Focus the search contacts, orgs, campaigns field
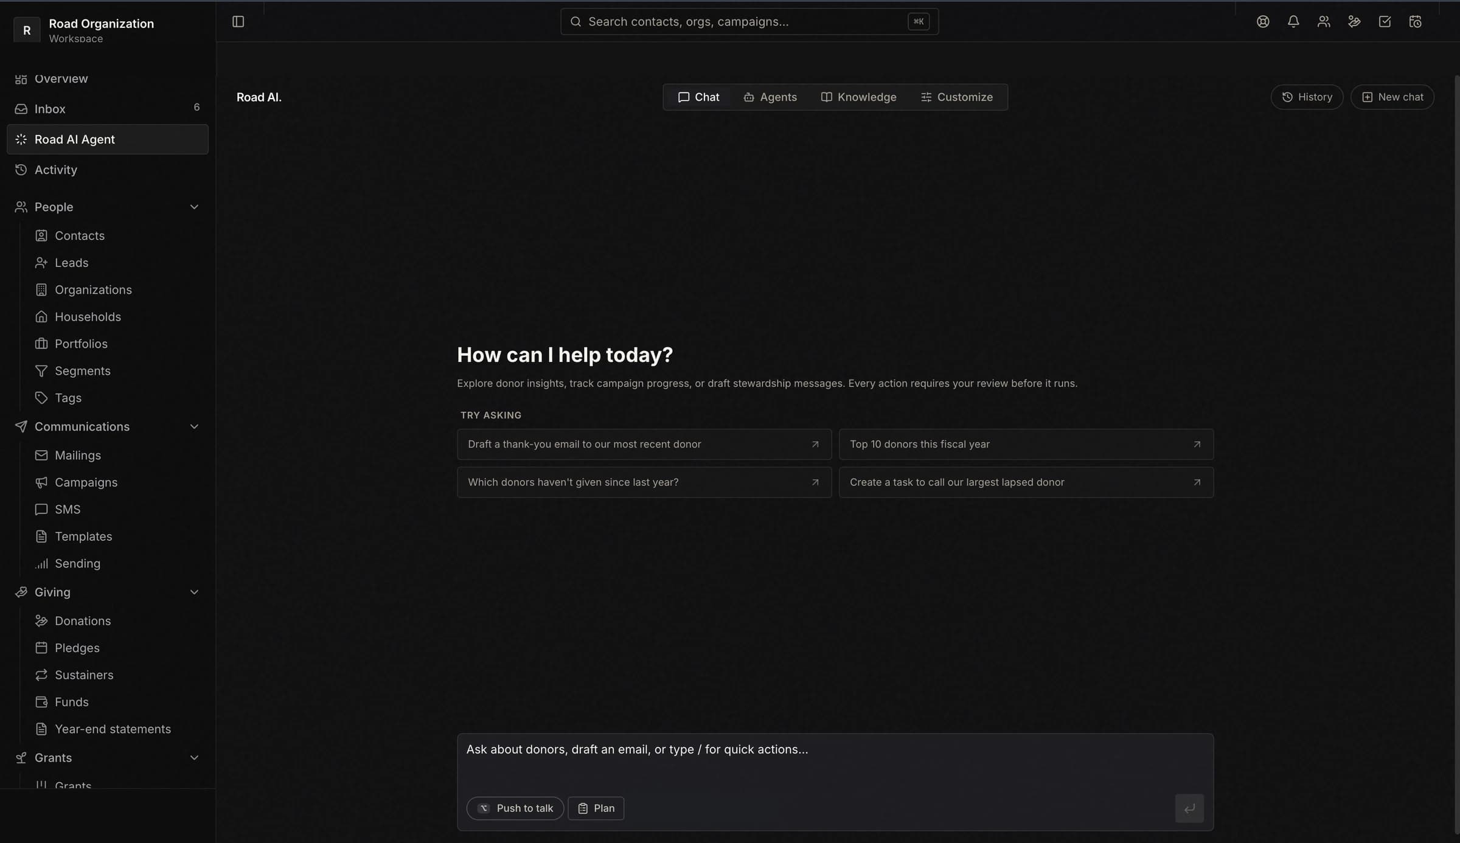The width and height of the screenshot is (1460, 843). click(x=749, y=21)
